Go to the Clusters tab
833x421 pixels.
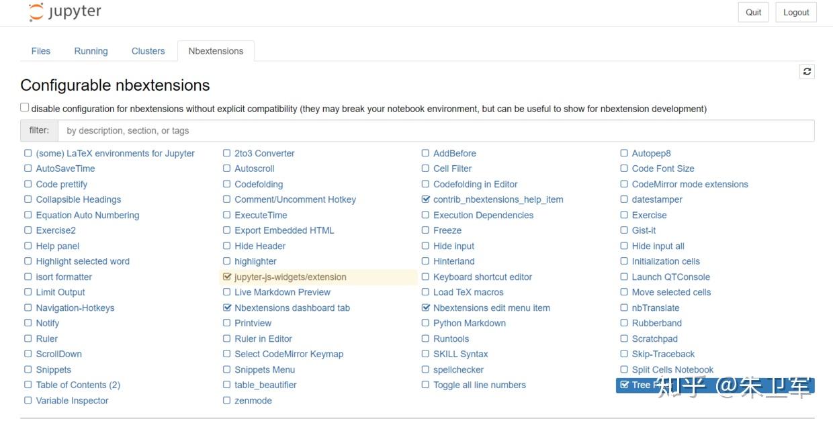click(x=148, y=51)
